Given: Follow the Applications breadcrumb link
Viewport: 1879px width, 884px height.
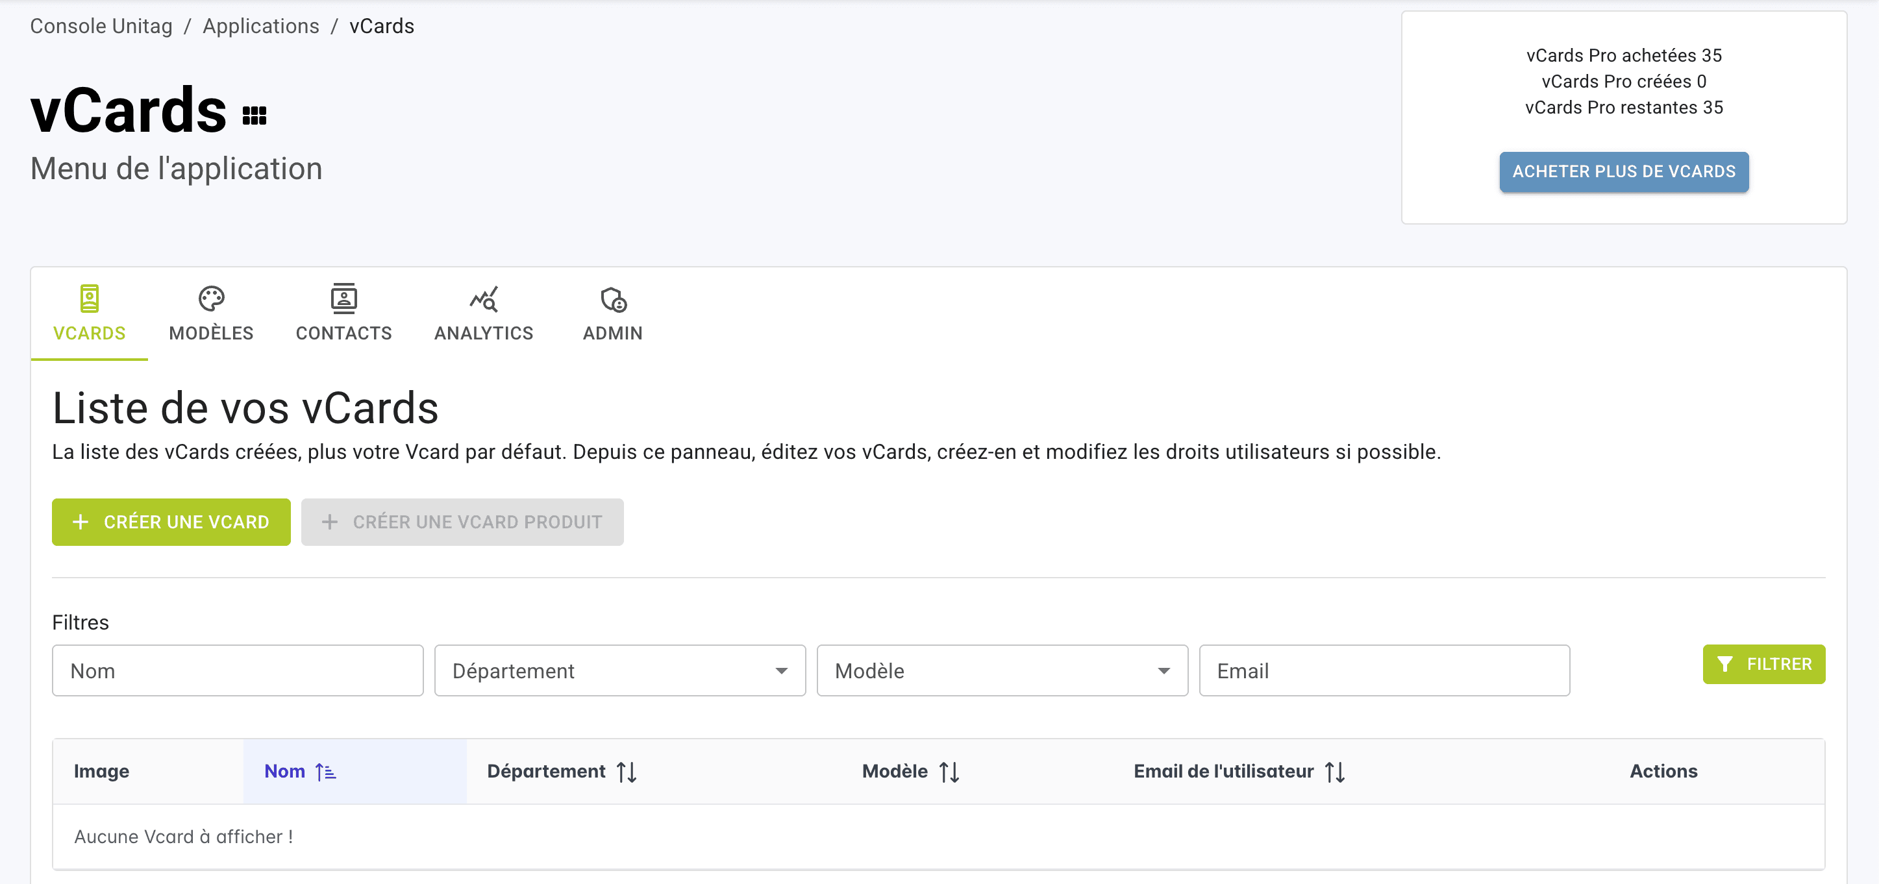Looking at the screenshot, I should click(x=260, y=26).
